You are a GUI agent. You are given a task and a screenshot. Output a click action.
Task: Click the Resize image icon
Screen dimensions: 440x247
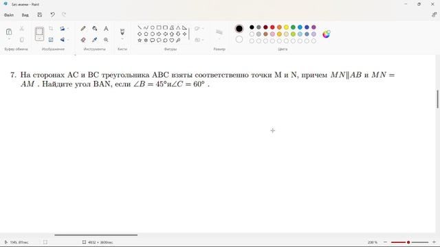coord(51,40)
